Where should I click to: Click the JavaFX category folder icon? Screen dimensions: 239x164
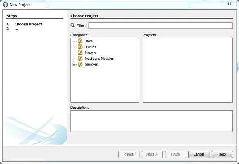80,47
